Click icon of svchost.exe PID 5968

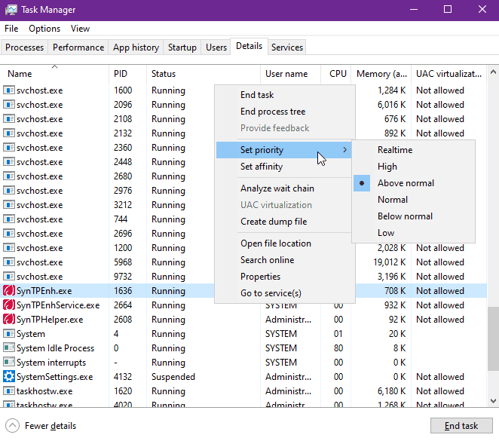(x=9, y=262)
